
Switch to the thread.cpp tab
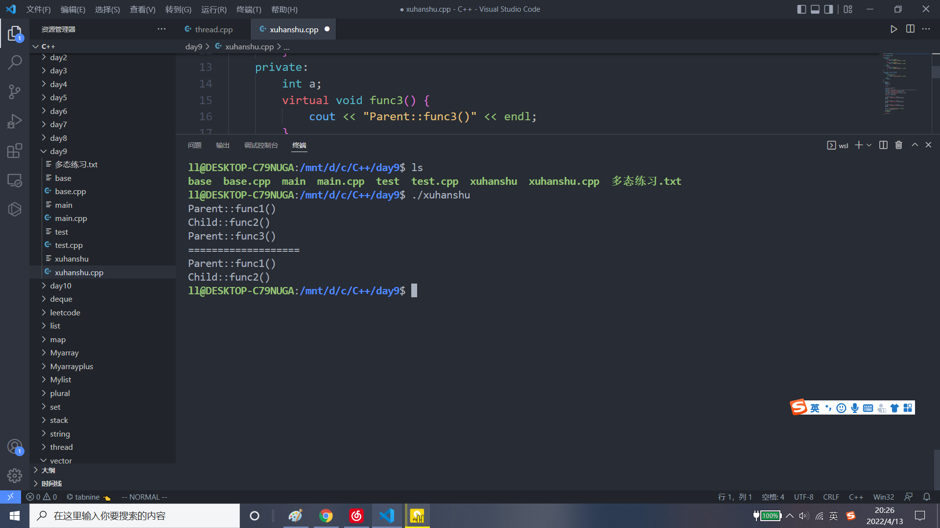(213, 29)
